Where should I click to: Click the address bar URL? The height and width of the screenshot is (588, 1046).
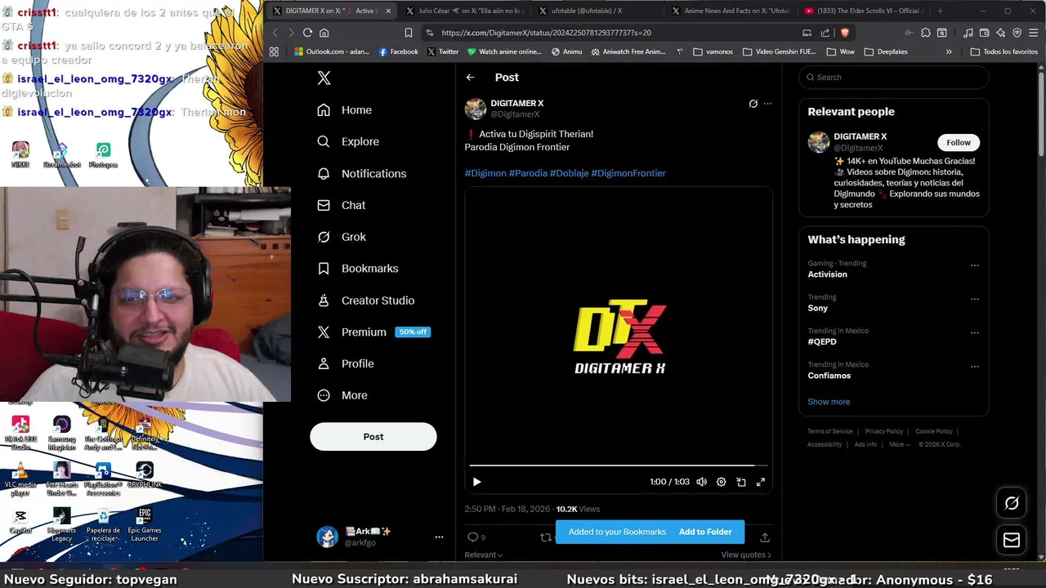546,33
